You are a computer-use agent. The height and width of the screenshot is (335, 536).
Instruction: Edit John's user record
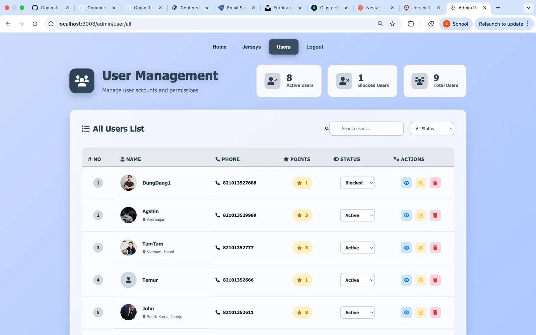[421, 313]
